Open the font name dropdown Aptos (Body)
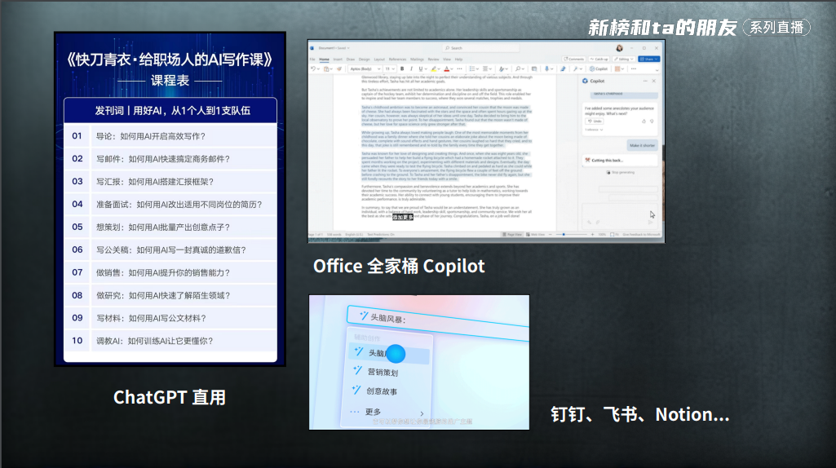 coord(365,68)
